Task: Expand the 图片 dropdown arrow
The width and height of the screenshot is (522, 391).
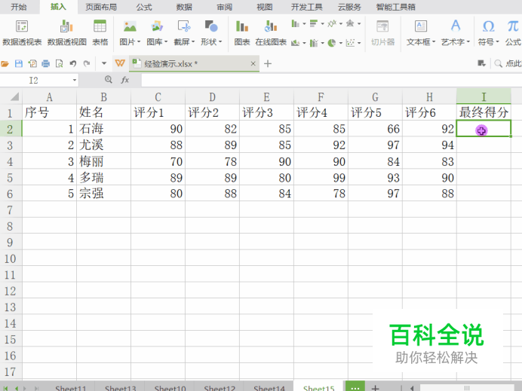Action: tap(139, 42)
